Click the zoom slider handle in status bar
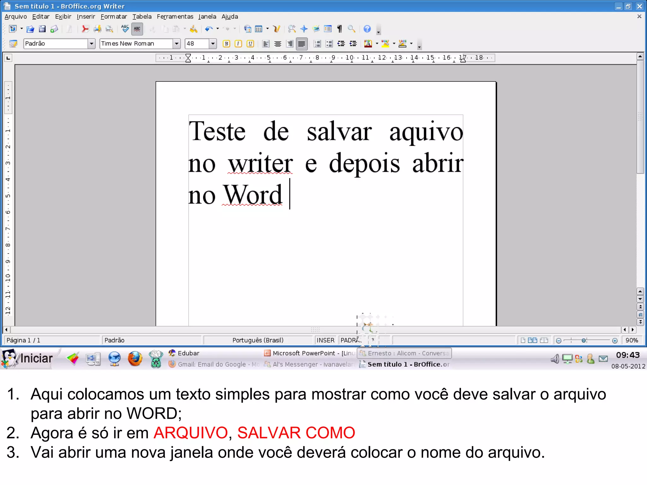Screen dimensions: 647x485 point(584,340)
